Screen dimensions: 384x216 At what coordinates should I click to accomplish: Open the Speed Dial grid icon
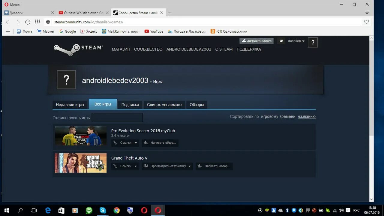37,22
